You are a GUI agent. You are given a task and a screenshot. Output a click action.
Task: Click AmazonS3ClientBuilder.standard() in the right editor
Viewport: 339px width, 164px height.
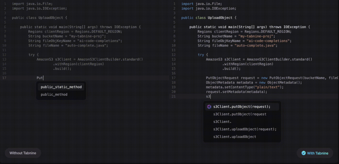point(279,59)
